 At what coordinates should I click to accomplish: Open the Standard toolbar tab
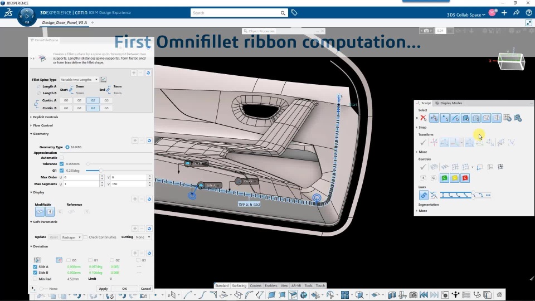[x=222, y=285]
